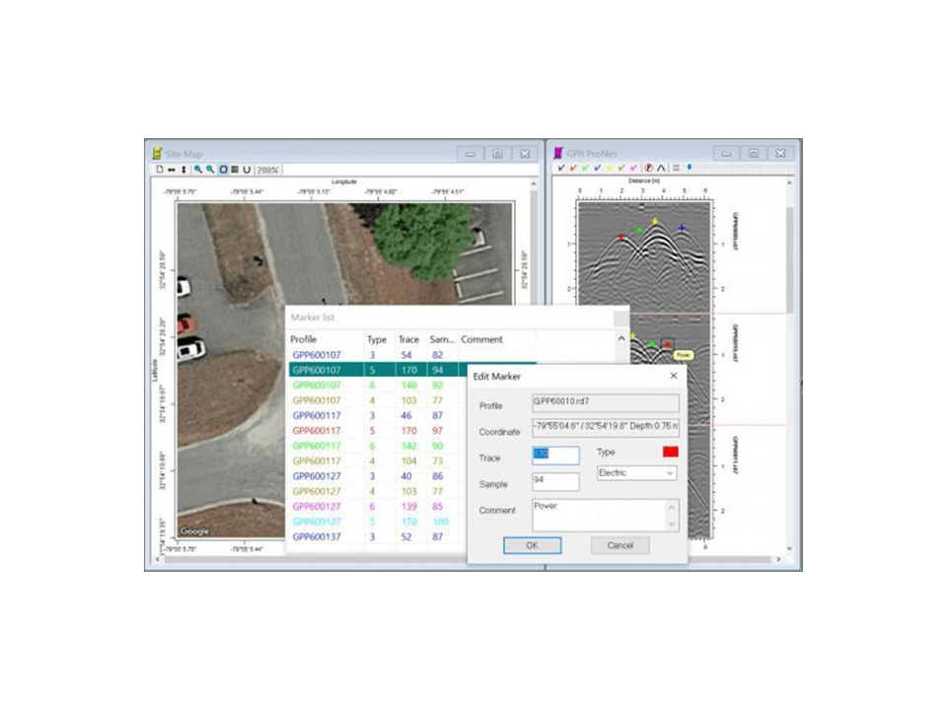Click OK in Edit Marker dialog
This screenshot has height=710, width=947.
(532, 545)
